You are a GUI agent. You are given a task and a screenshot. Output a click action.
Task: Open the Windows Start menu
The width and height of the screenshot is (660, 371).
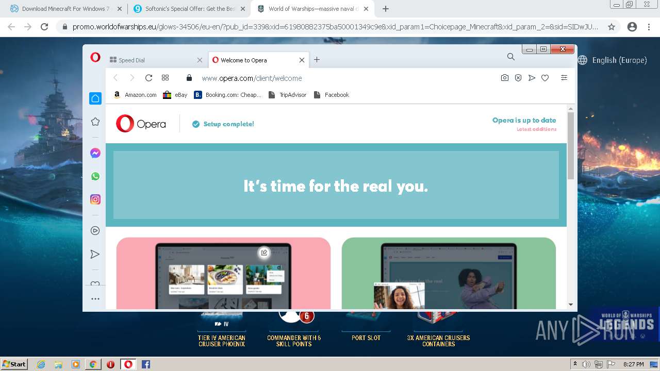click(14, 364)
